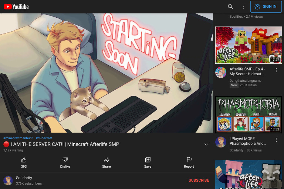This screenshot has height=189, width=284.
Task: Open I Played MORE Phasmophobia video title
Action: [248, 141]
